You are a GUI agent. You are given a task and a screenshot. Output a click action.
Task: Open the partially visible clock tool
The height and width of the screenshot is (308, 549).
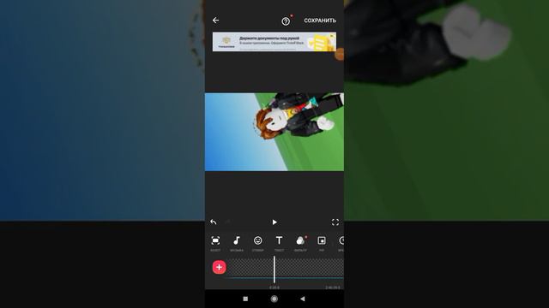coord(341,243)
